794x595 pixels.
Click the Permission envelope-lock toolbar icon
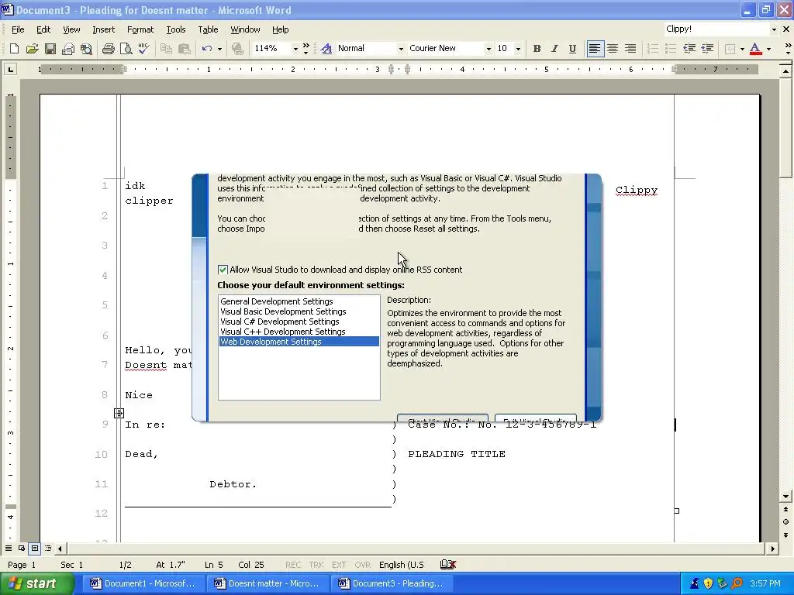click(x=68, y=49)
